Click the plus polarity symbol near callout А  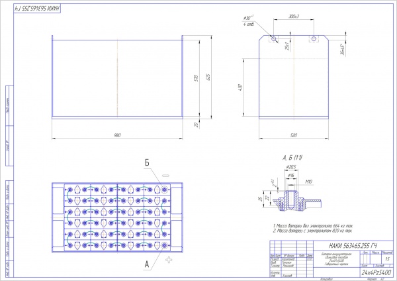[169, 258]
